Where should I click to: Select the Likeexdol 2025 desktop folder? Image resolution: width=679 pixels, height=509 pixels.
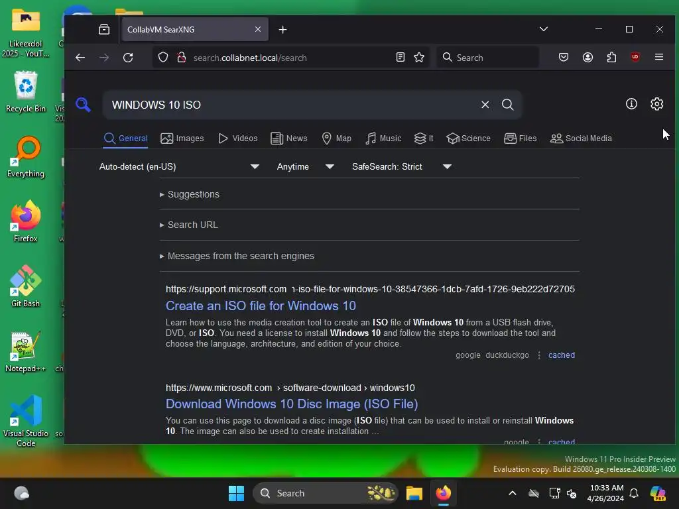tap(26, 34)
